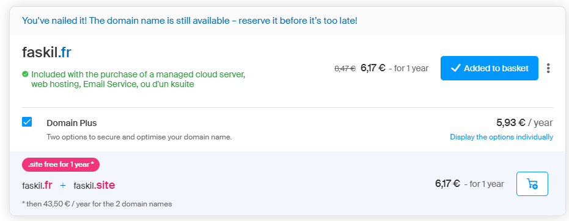Click the crossed-out 8,47 € price
569x221 pixels.
(x=345, y=68)
